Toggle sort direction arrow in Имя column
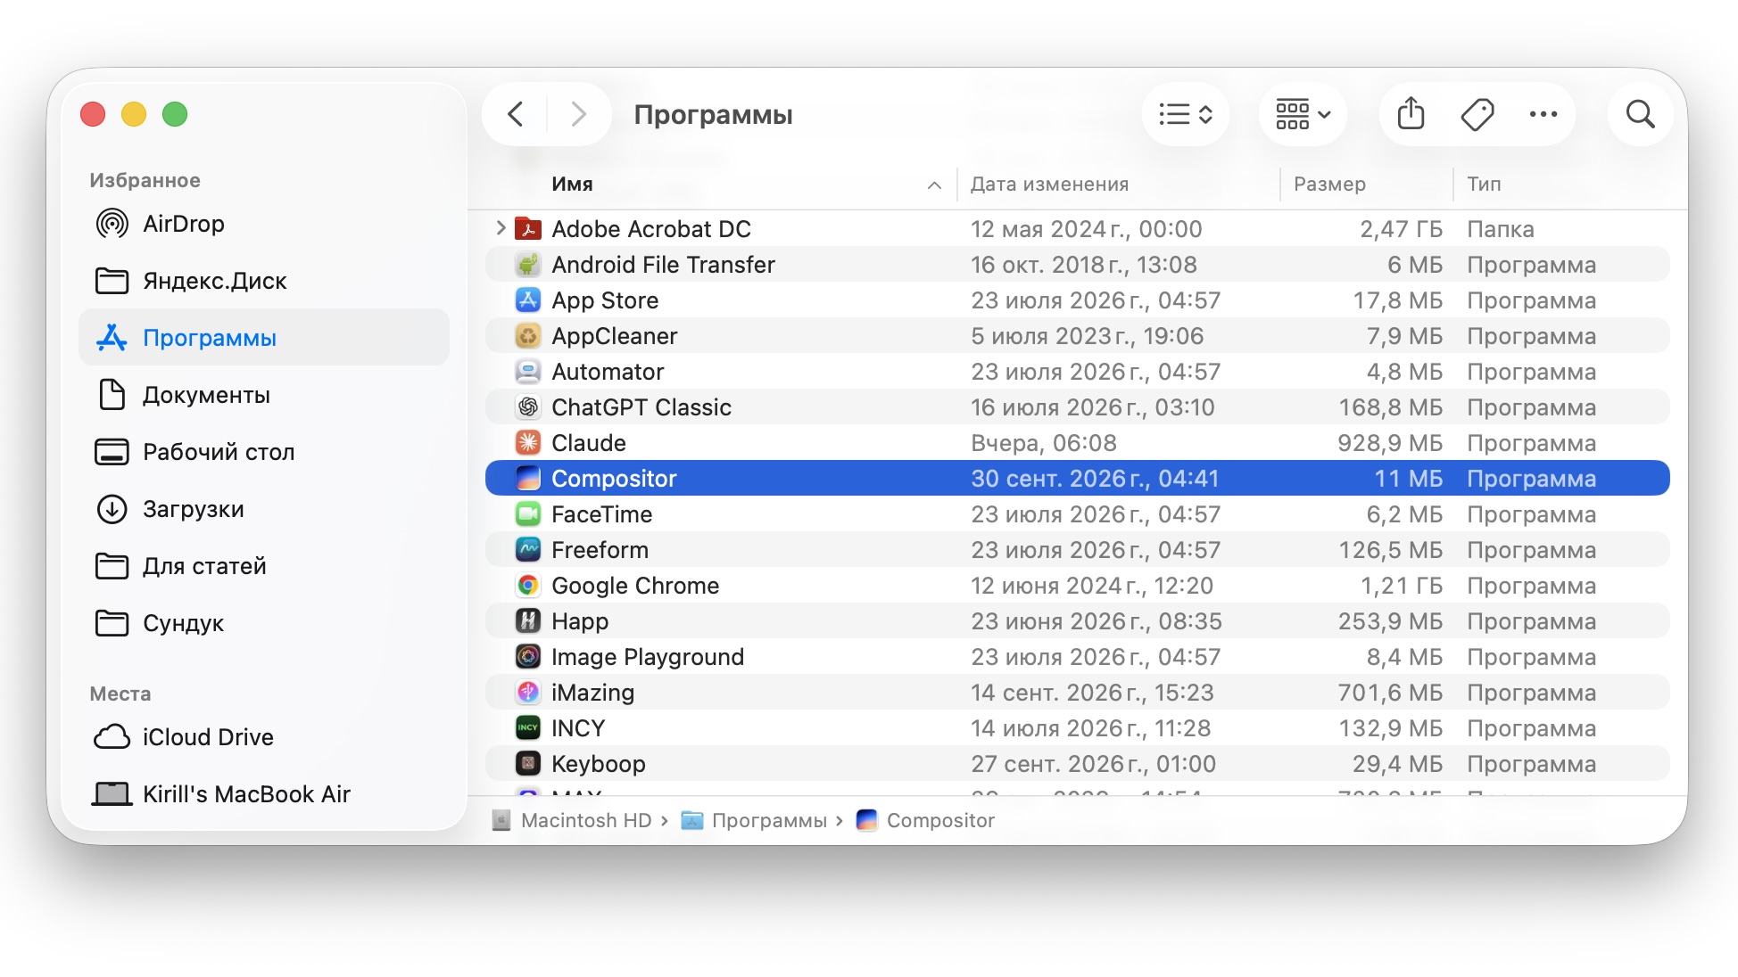The image size is (1738, 977). pos(934,185)
